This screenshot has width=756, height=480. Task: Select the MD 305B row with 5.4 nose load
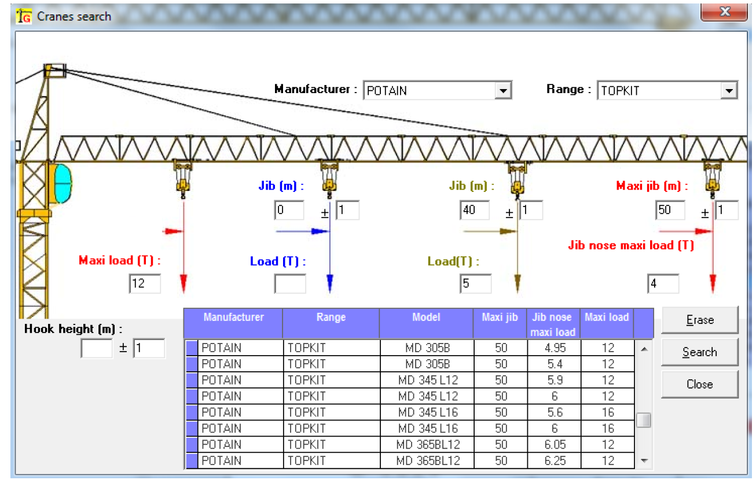point(410,364)
